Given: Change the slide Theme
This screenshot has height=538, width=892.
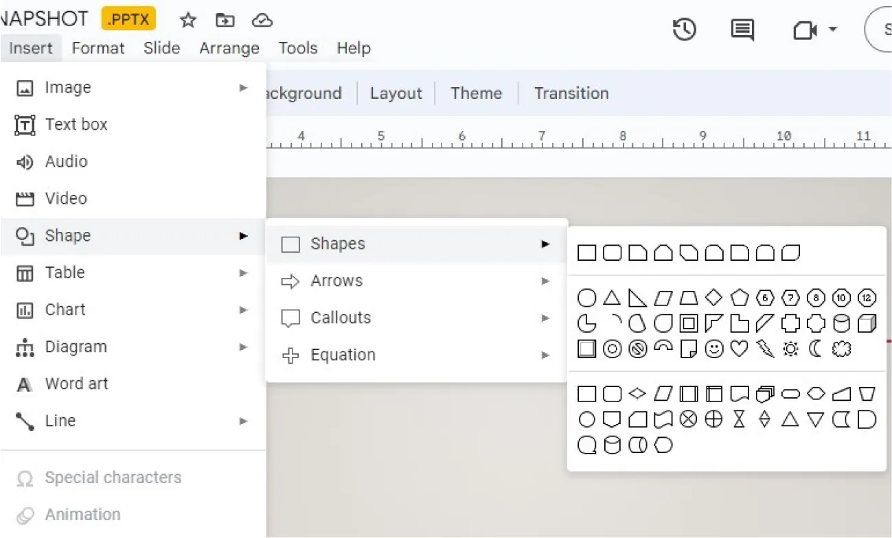Looking at the screenshot, I should (x=476, y=93).
